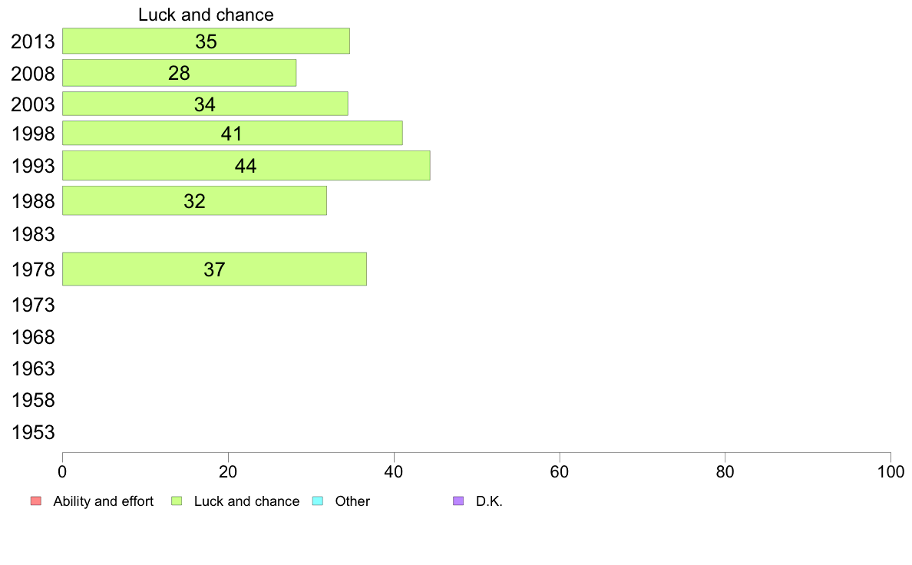Click the 60 tick on x-axis
The image size is (912, 565).
point(560,472)
